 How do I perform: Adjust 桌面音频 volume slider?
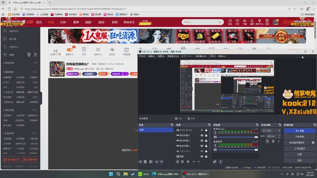(238, 150)
